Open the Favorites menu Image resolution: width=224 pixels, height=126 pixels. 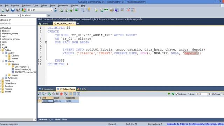click(15, 6)
